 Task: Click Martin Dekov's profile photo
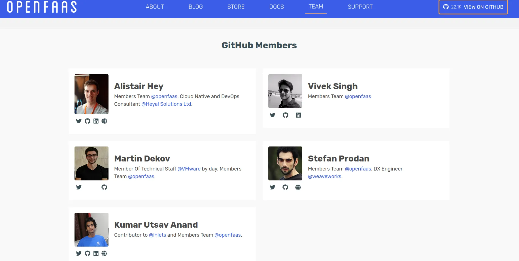pyautogui.click(x=92, y=163)
